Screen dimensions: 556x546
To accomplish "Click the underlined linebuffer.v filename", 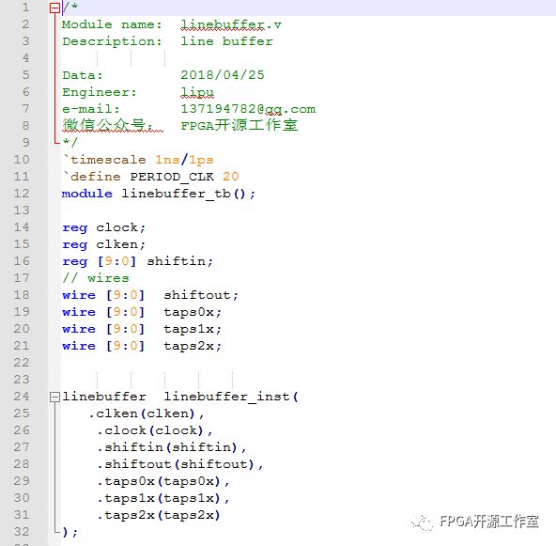I will point(231,24).
